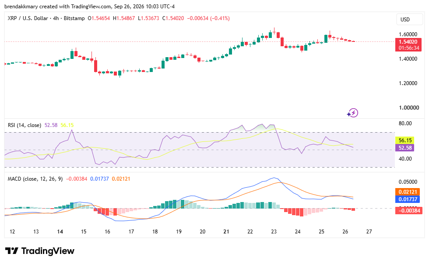Click the 1.20000 price scale level
Screen dimensions: 429x264
click(408, 83)
